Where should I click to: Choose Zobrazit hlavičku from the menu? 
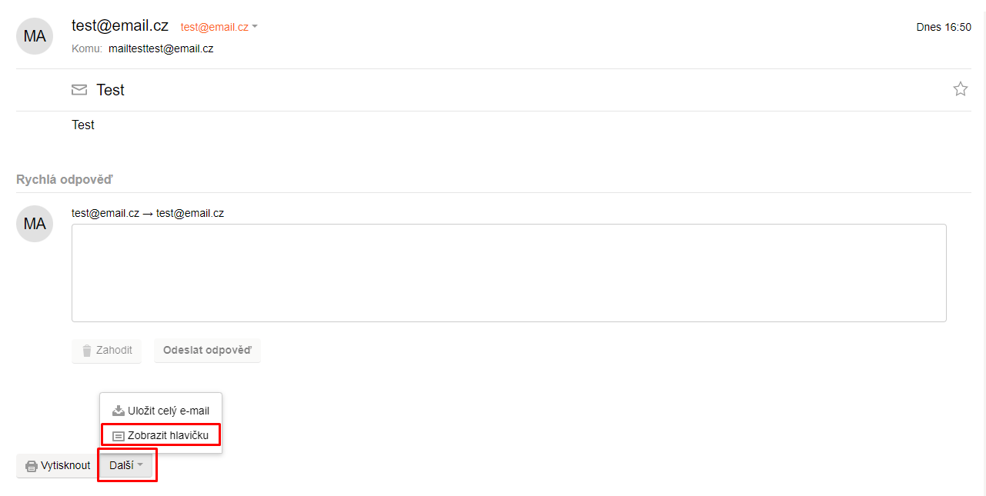pyautogui.click(x=161, y=435)
